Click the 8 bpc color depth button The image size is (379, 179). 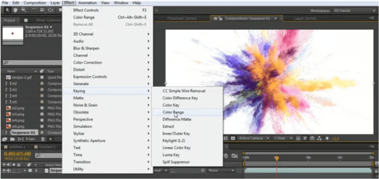coord(30,139)
